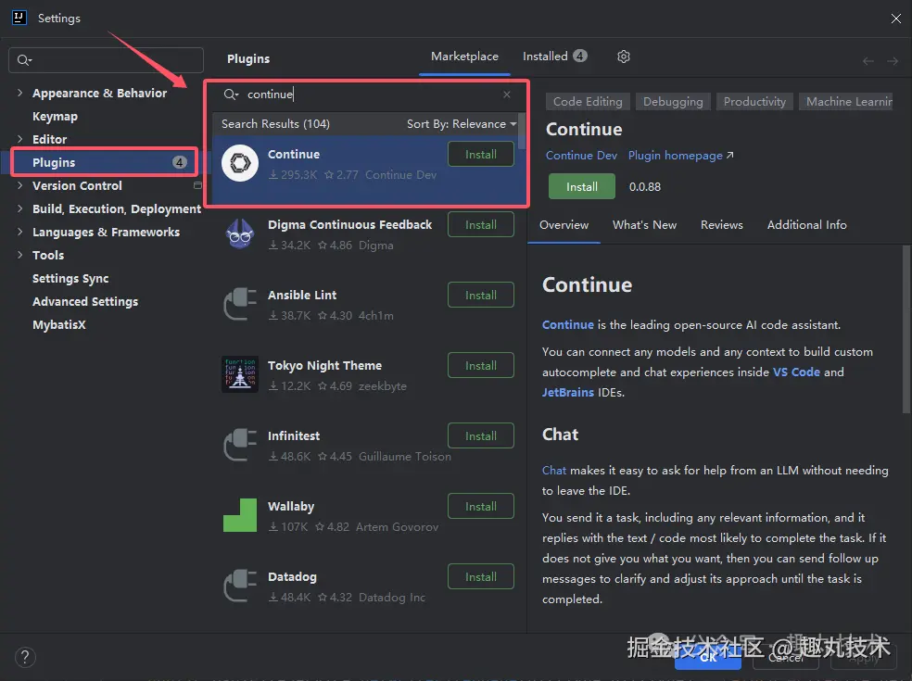
Task: Click the Infinitest plug icon
Action: coord(240,445)
